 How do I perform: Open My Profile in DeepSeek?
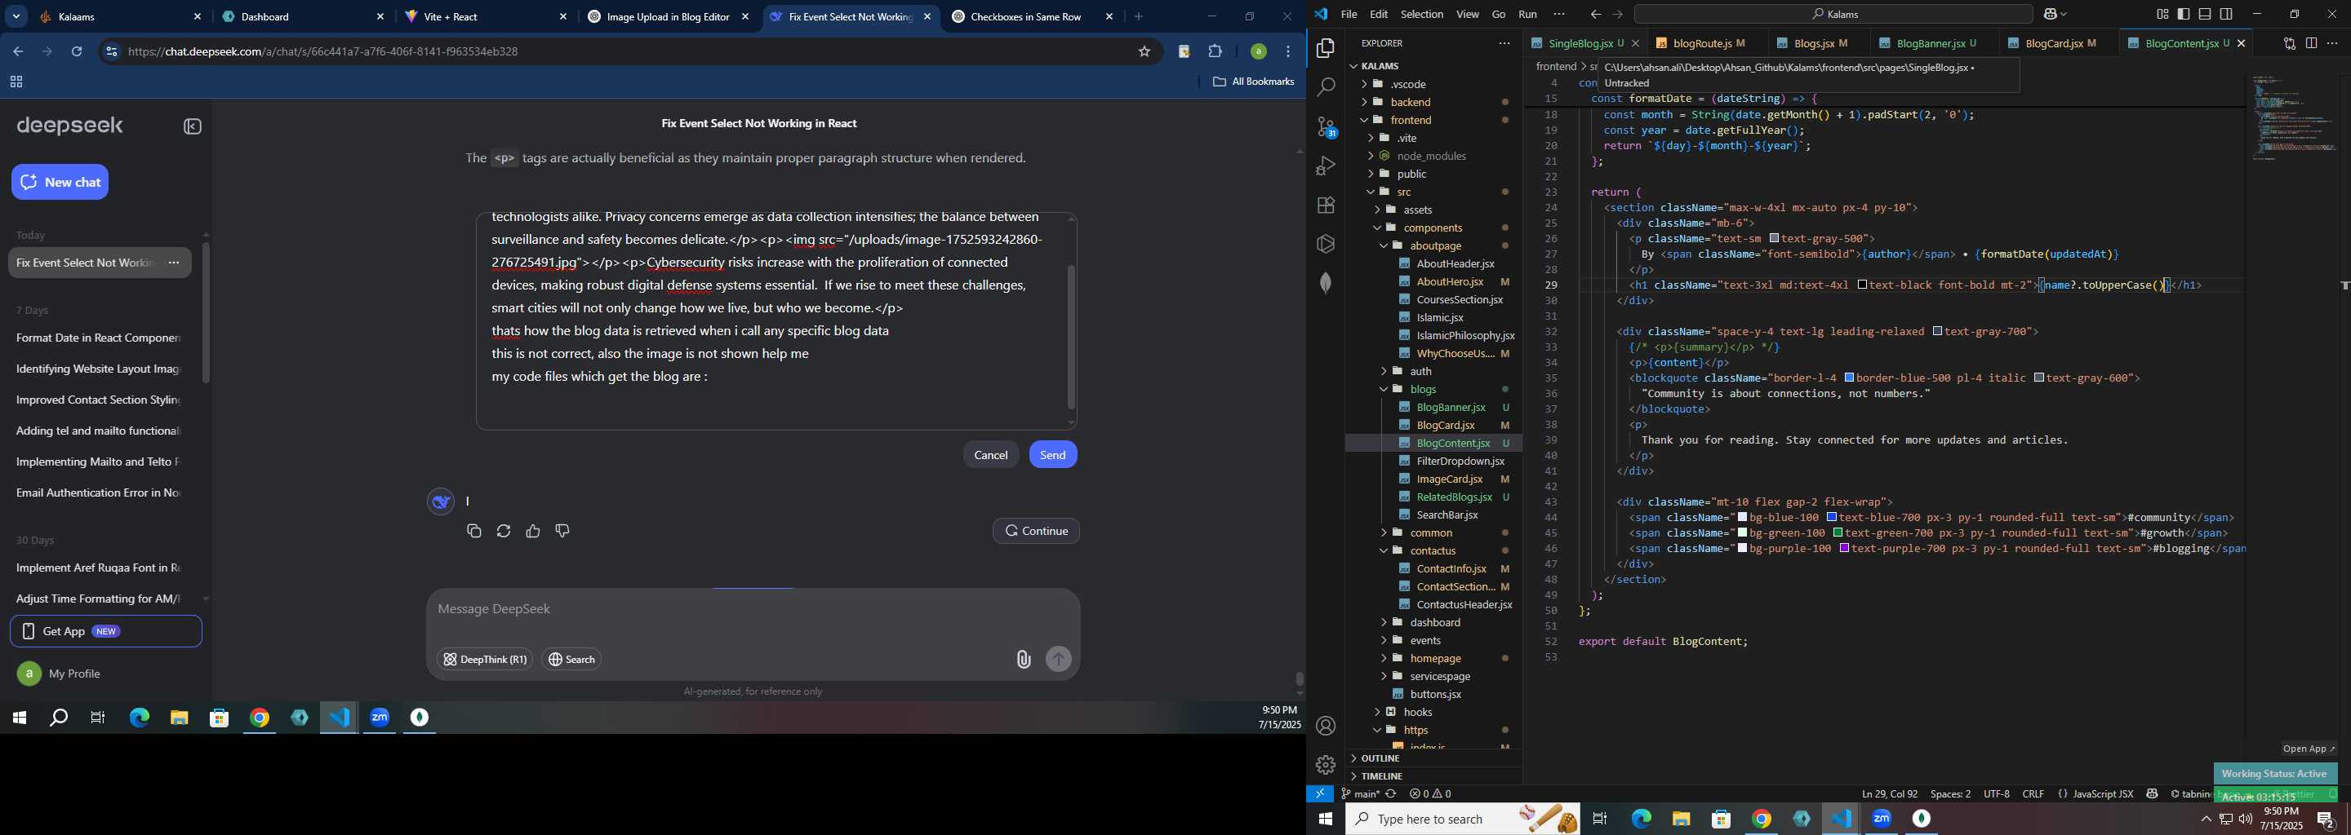coord(60,674)
